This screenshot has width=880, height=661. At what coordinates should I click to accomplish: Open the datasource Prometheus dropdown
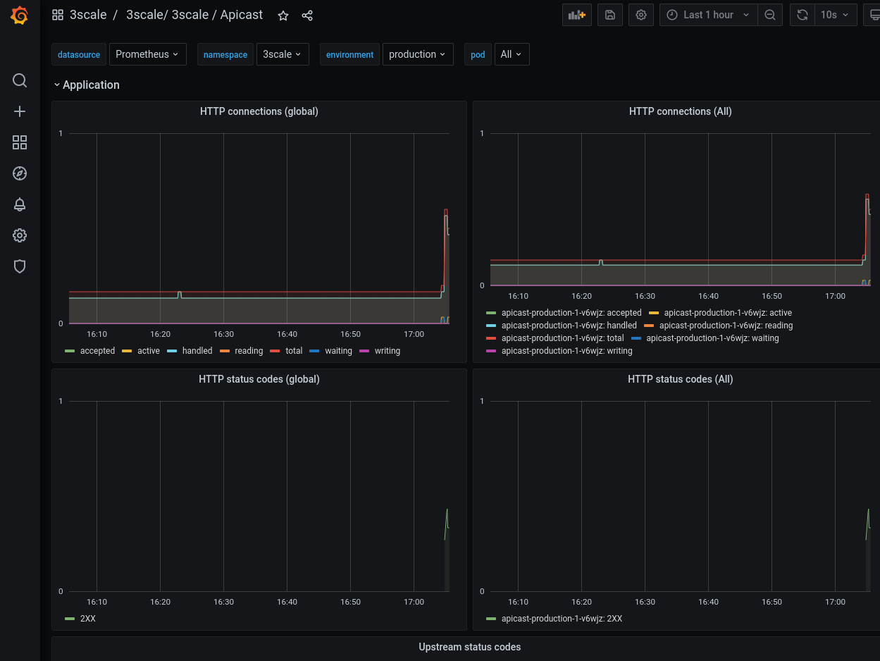coord(147,54)
